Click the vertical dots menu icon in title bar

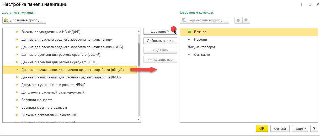[302, 4]
